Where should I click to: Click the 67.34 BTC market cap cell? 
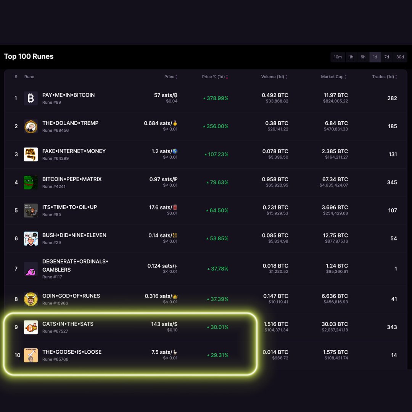[x=334, y=182]
